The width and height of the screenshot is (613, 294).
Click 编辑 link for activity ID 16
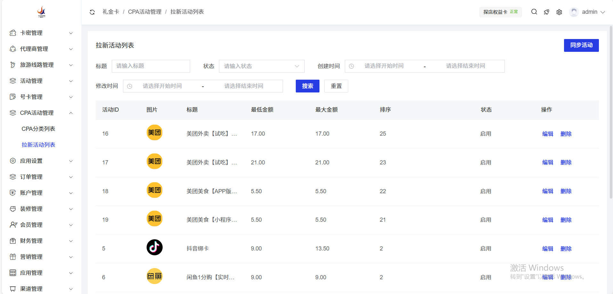tap(547, 134)
